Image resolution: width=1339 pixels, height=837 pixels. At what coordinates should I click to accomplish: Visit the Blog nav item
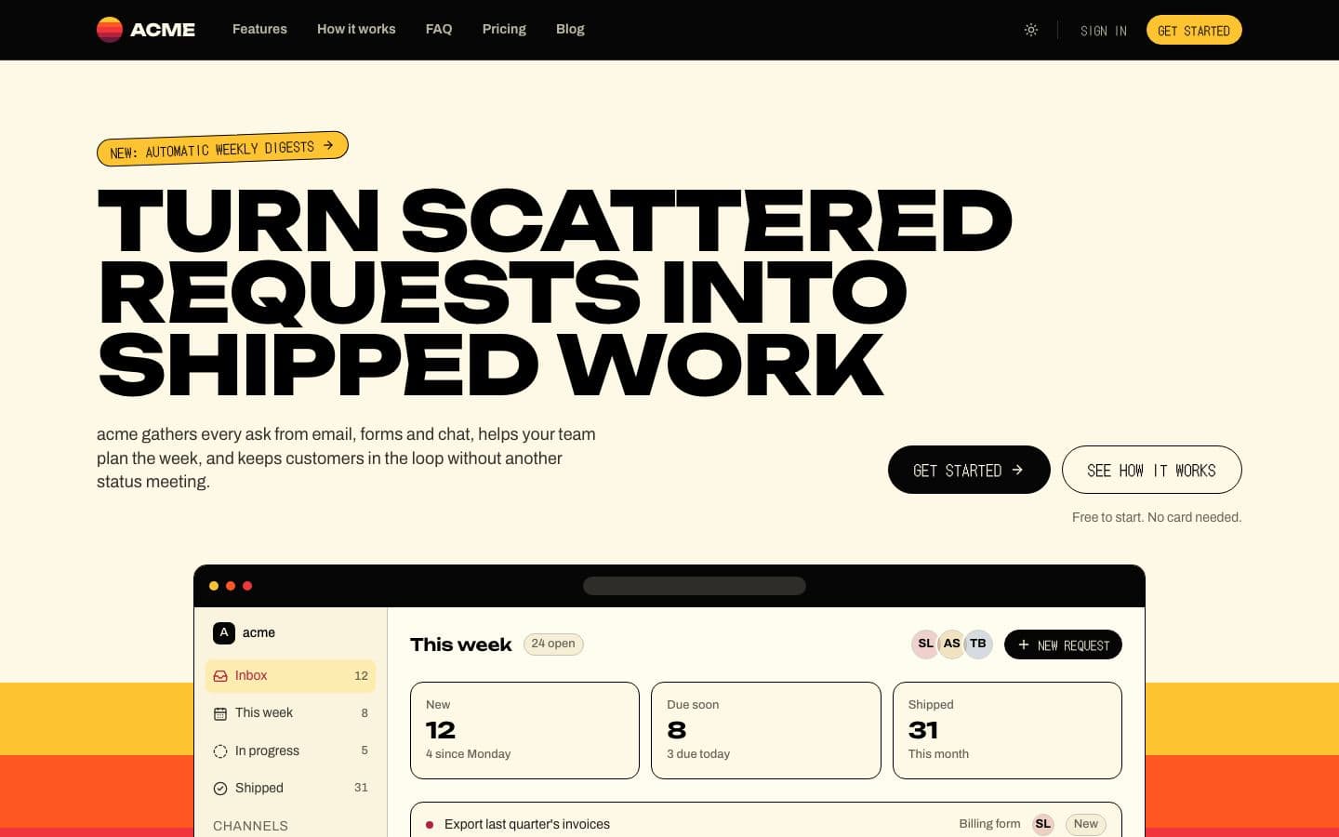570,29
